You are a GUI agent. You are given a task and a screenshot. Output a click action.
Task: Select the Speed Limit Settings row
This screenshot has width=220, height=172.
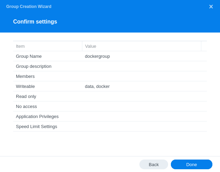tap(110, 127)
